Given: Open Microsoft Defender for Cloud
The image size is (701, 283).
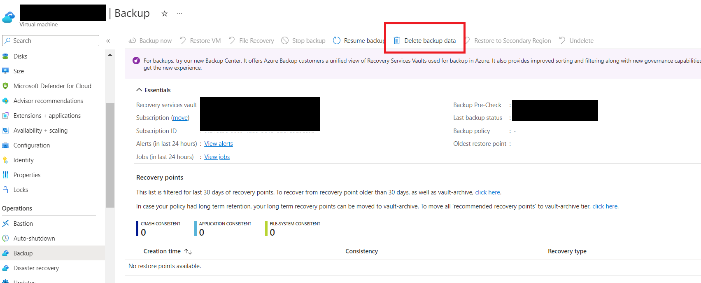Looking at the screenshot, I should 52,86.
